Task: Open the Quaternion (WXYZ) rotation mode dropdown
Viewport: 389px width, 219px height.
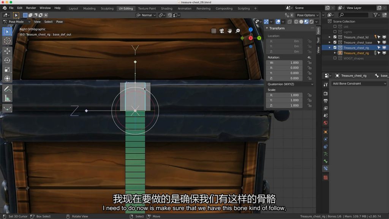Action: click(x=291, y=84)
